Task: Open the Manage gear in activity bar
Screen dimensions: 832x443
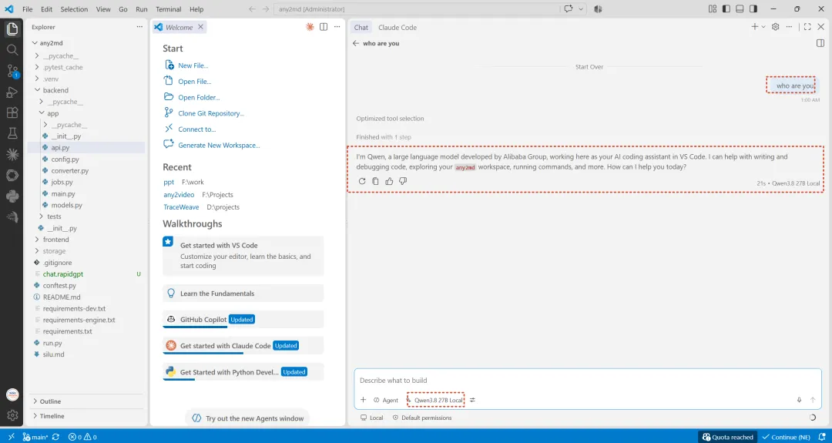Action: [x=12, y=415]
